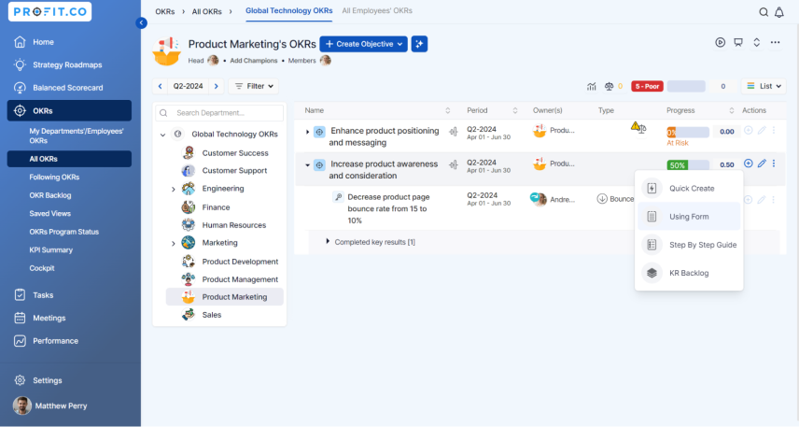Image resolution: width=799 pixels, height=427 pixels.
Task: Select KR Backlog menu option
Action: (x=689, y=273)
